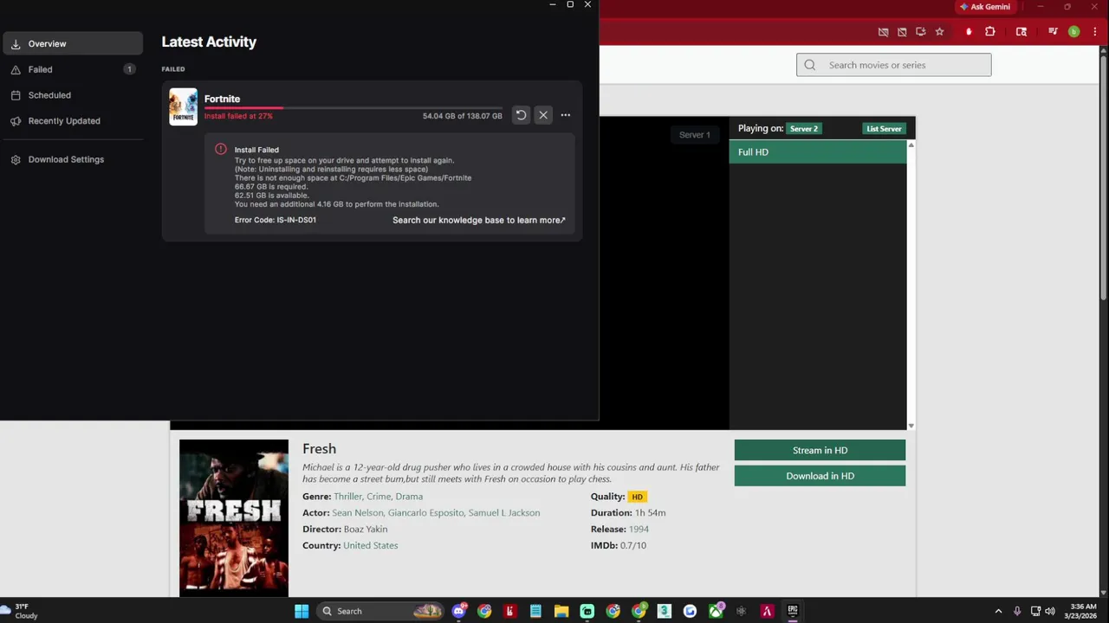Open the Drama genre link
Screen dimensions: 1109x623
(x=409, y=497)
